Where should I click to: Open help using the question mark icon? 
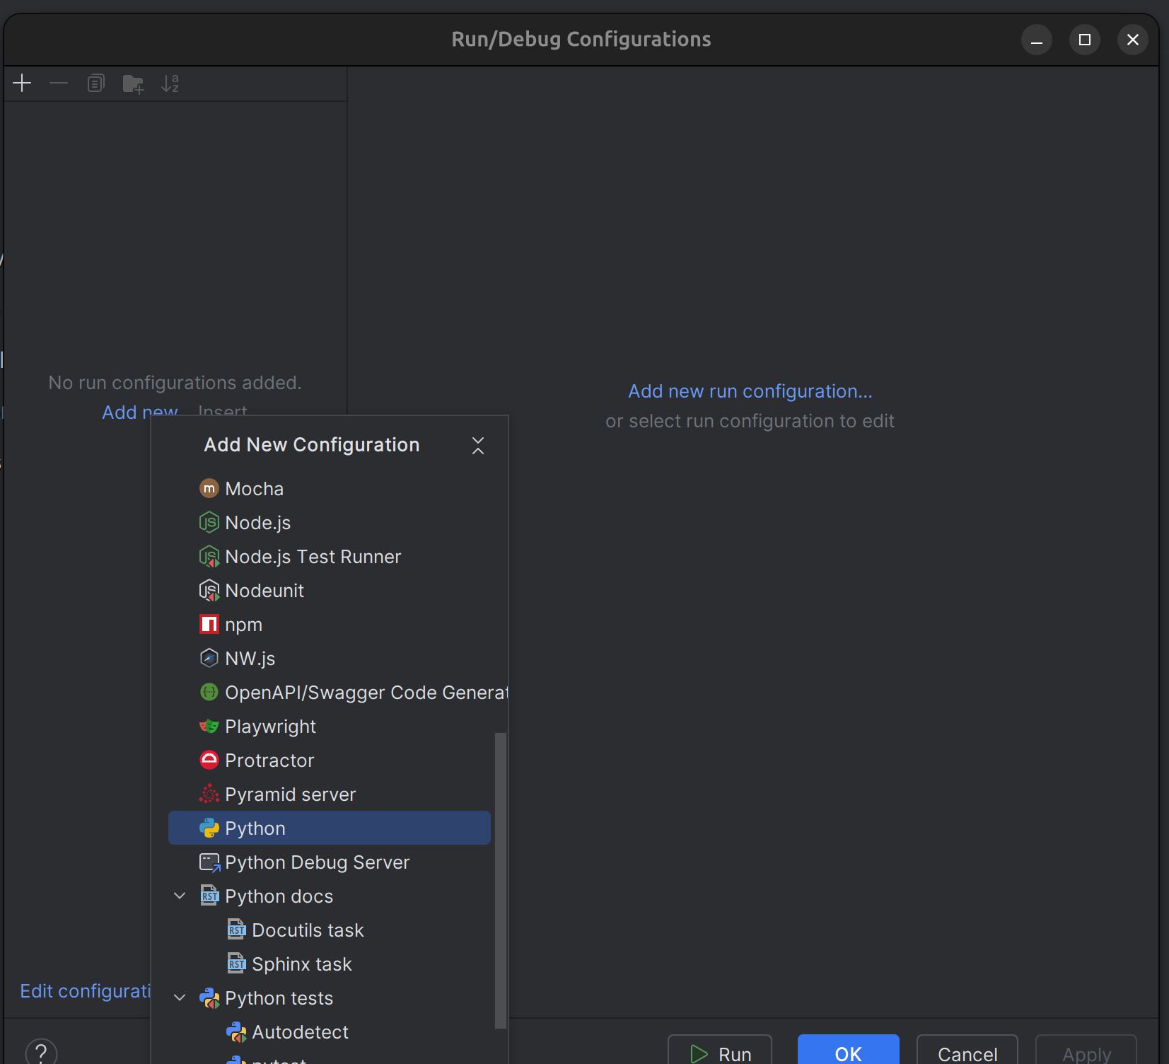(41, 1052)
